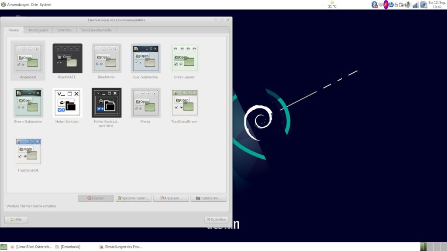Click the Speichern unter button
447x251 pixels.
tap(134, 198)
